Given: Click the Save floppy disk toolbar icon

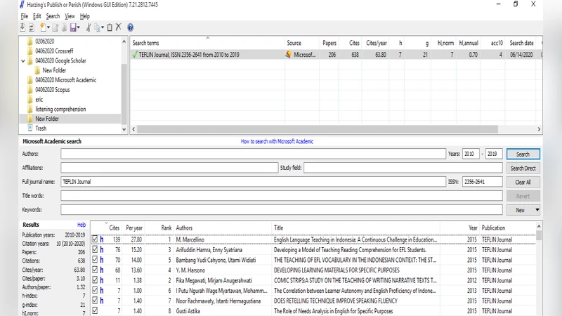Looking at the screenshot, I should point(73,27).
